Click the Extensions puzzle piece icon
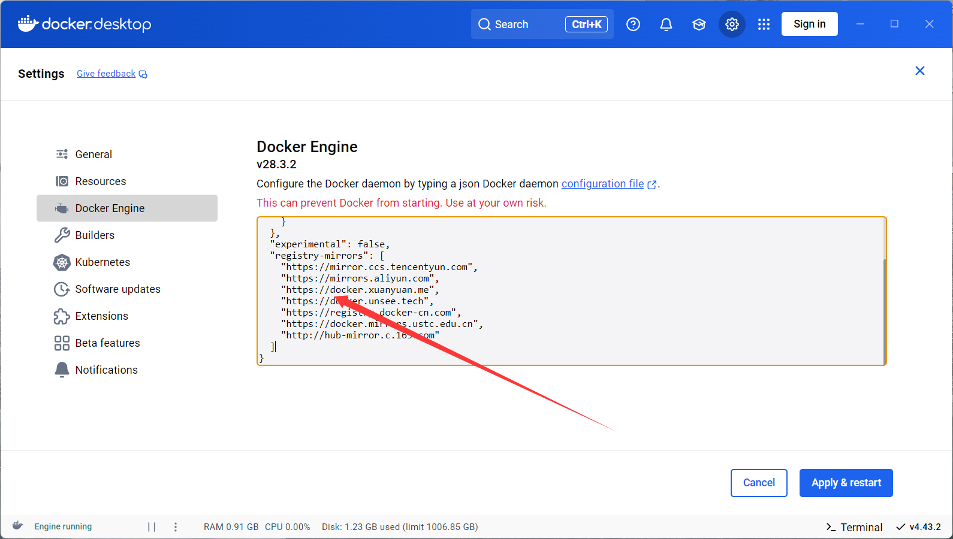This screenshot has width=953, height=539. pyautogui.click(x=62, y=316)
